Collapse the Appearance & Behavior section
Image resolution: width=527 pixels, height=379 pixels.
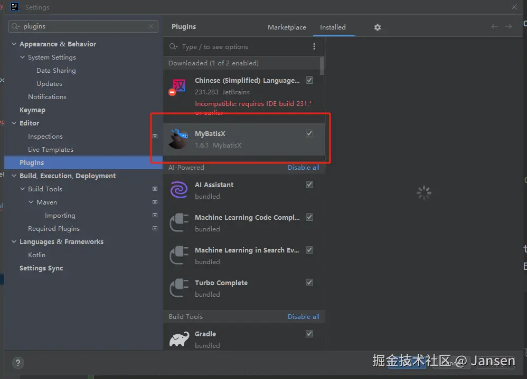[x=14, y=44]
